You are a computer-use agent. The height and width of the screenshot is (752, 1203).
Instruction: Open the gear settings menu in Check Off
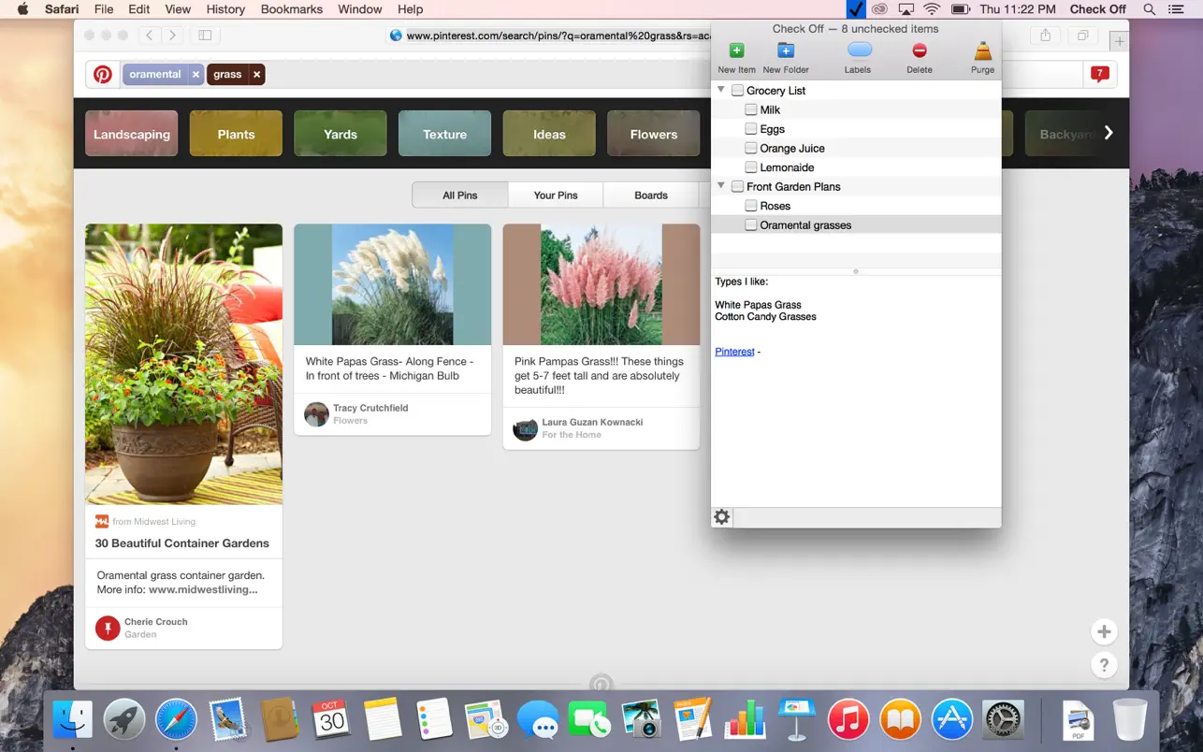[x=722, y=517]
